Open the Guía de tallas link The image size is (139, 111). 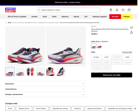pos(127,52)
